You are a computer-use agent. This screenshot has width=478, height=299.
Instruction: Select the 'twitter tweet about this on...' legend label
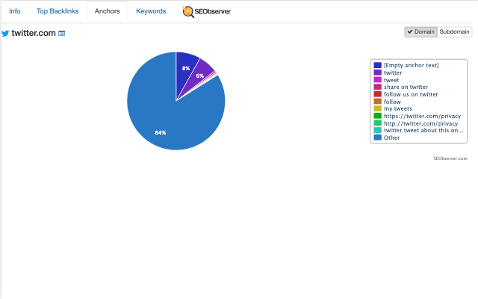tap(423, 130)
